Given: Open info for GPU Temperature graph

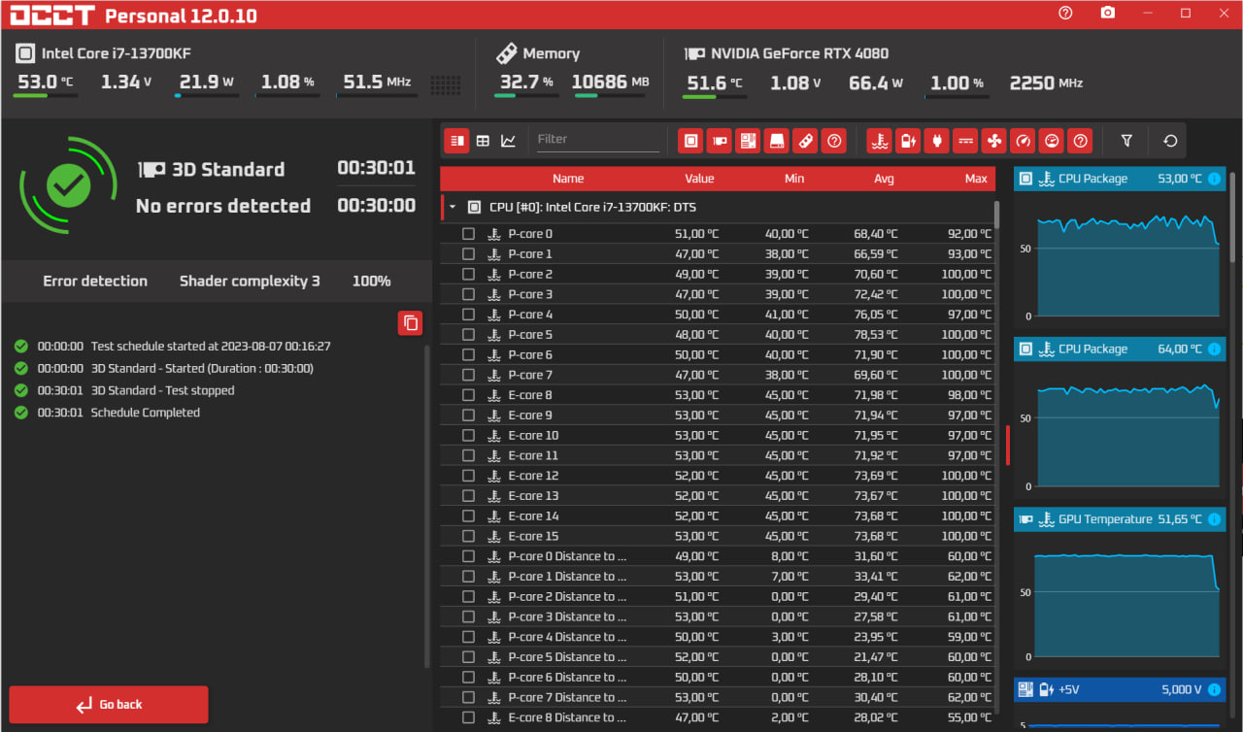Looking at the screenshot, I should click(x=1214, y=519).
